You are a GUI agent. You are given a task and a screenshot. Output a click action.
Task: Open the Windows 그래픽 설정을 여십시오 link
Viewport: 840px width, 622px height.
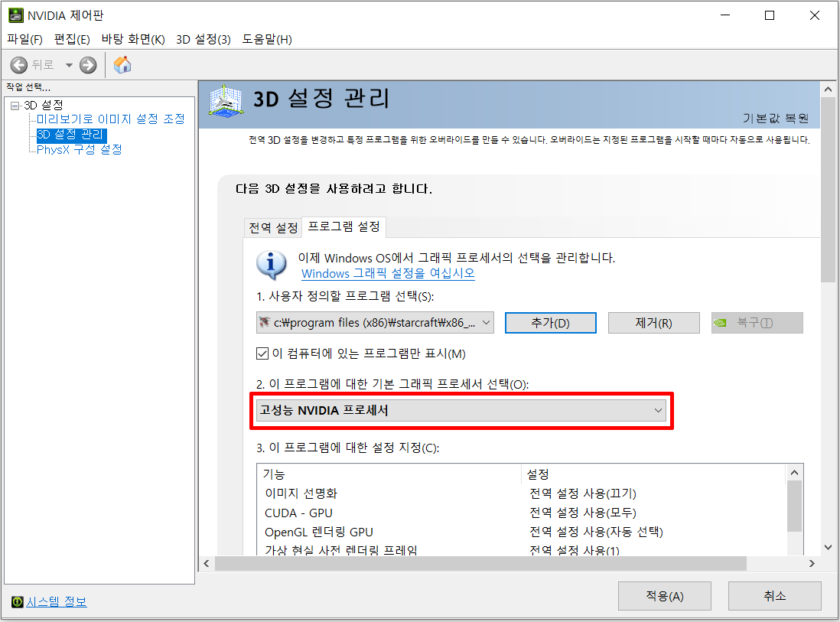[388, 273]
